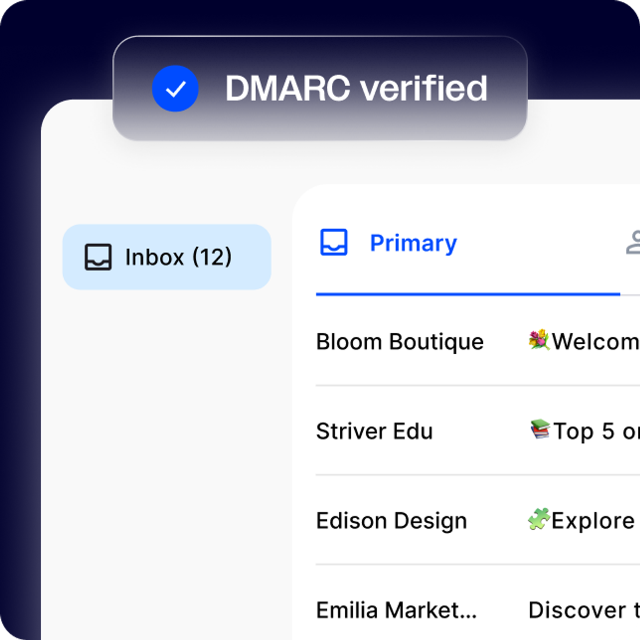Image resolution: width=640 pixels, height=640 pixels.
Task: Select the Inbox (12) folder
Action: (x=167, y=257)
